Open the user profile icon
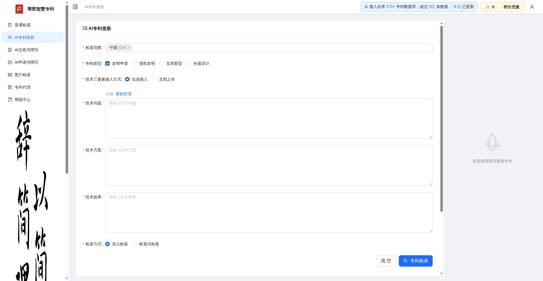The width and height of the screenshot is (543, 281). 532,7
